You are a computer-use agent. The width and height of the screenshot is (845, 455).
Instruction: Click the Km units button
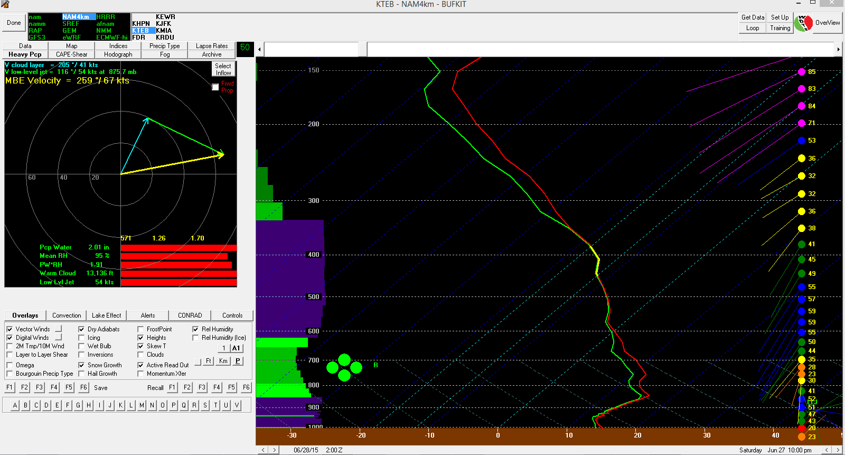point(223,361)
